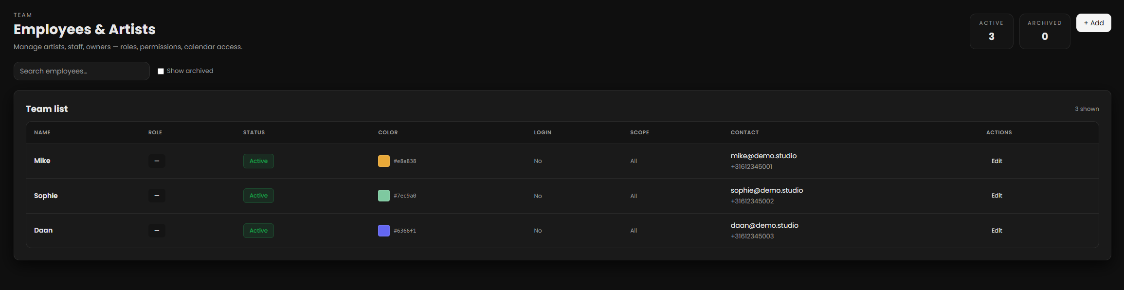
Task: Click mike@demo.studio email address
Action: [763, 156]
